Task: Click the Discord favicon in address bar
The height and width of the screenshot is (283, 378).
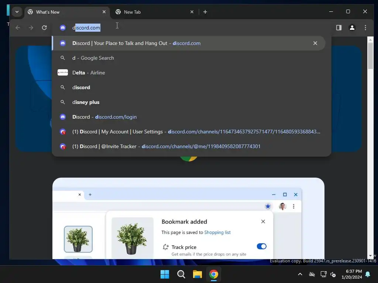Action: coord(63,28)
